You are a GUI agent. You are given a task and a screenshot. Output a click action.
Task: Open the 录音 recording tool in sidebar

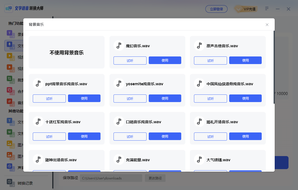9,34
